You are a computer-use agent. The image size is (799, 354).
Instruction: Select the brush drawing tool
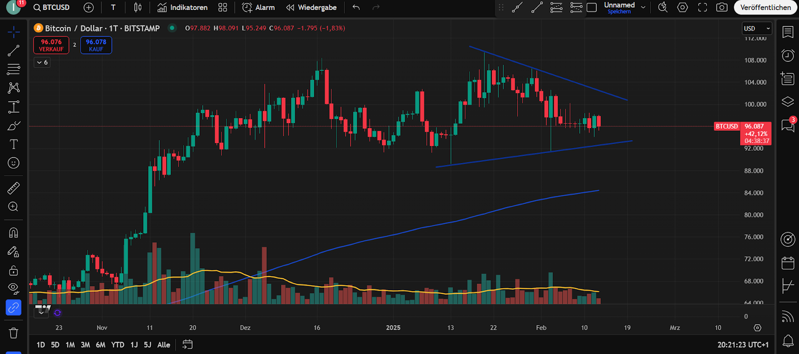(x=13, y=126)
